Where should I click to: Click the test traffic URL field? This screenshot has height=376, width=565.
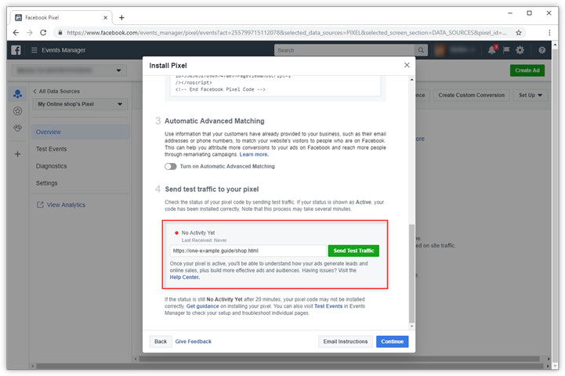coord(247,251)
